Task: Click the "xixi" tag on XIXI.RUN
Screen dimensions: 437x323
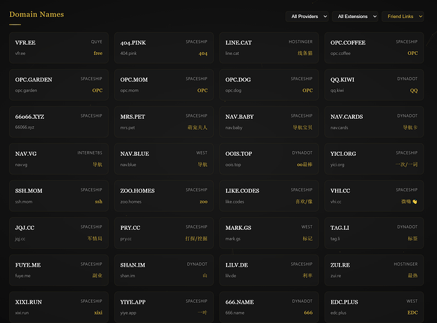Action: click(x=98, y=313)
